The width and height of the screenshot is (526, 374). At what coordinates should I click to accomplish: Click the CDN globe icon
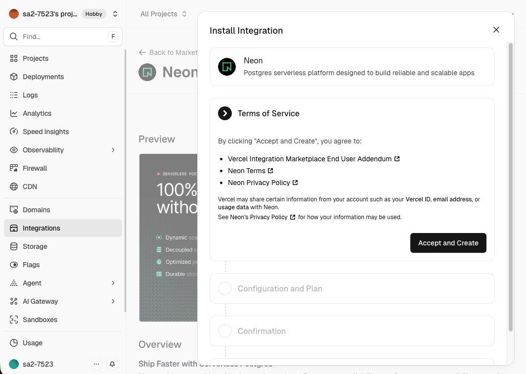pos(14,187)
